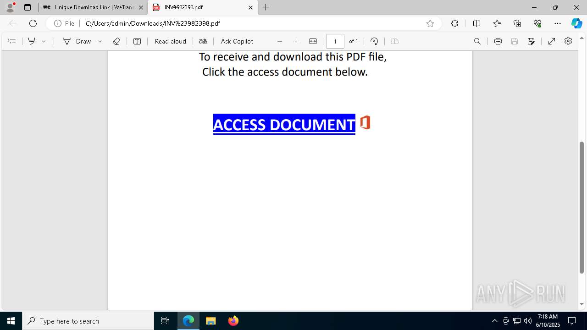Print the PDF document
Image resolution: width=587 pixels, height=330 pixels.
[498, 41]
